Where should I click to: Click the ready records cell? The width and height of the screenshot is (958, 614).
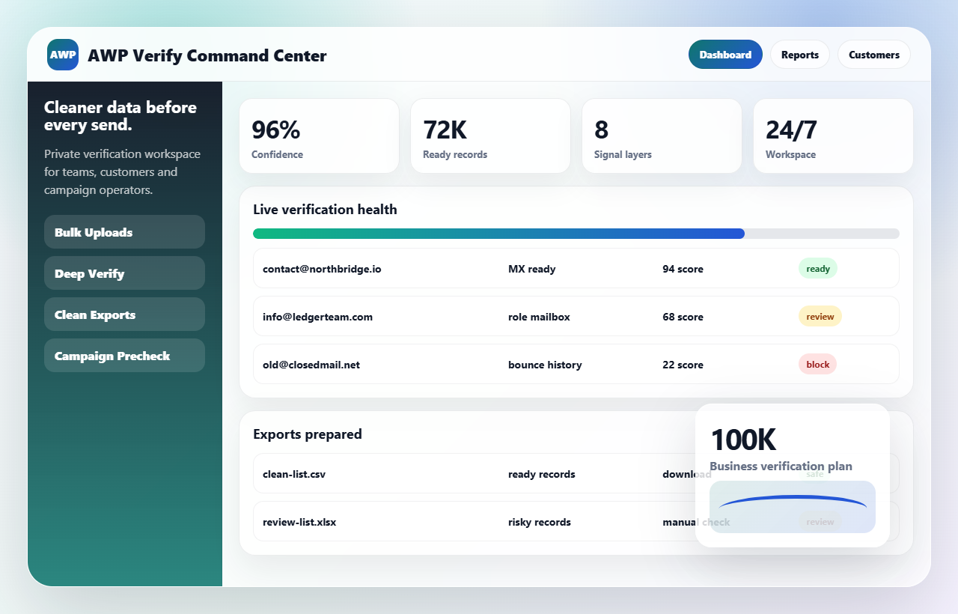542,474
